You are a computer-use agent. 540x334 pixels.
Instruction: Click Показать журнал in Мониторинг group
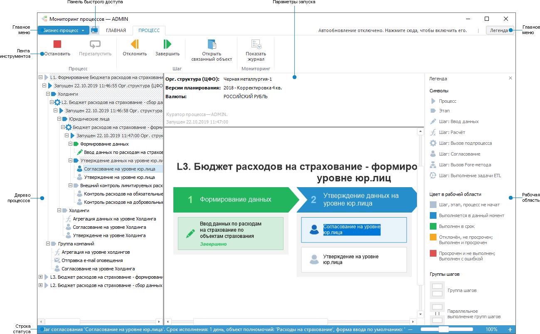(x=256, y=44)
